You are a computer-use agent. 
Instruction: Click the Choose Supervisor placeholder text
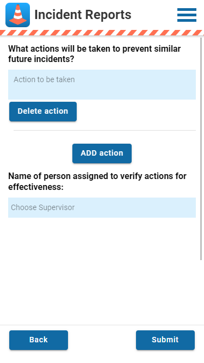pyautogui.click(x=43, y=207)
